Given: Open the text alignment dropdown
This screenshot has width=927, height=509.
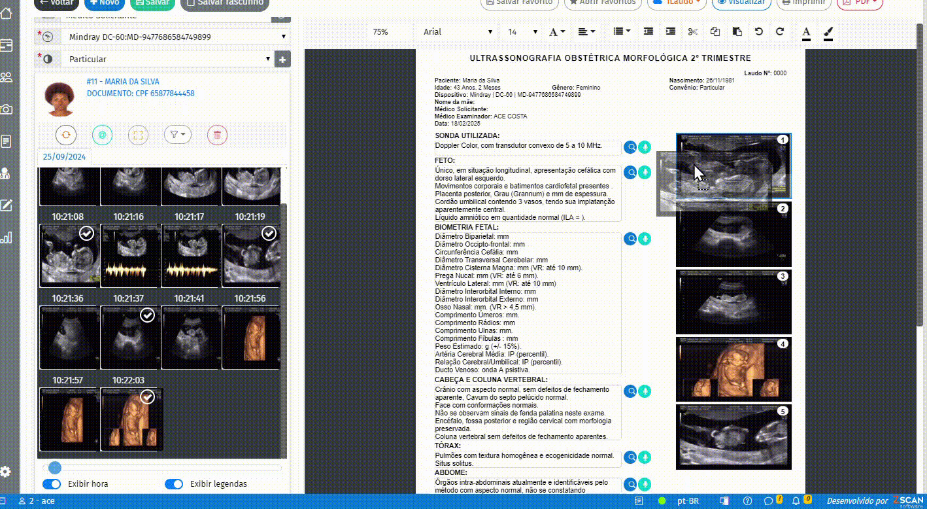Looking at the screenshot, I should tap(586, 31).
